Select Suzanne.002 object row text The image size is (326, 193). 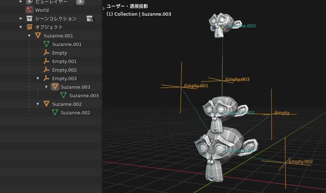(67, 104)
